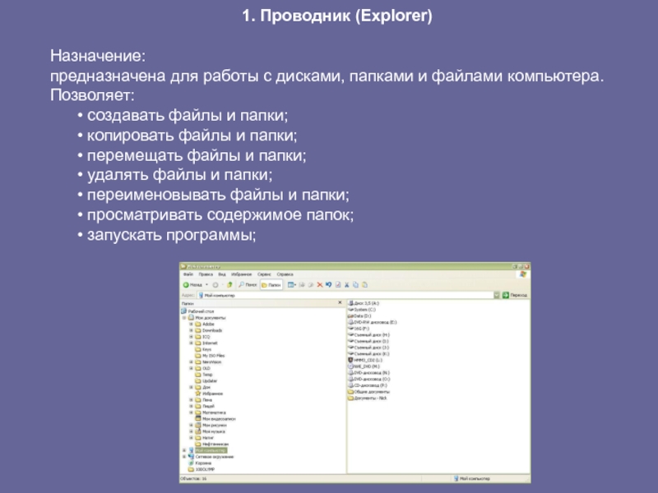Select DVD-дисковод (N:) drive
Screen dimensions: 658x493
click(x=369, y=372)
